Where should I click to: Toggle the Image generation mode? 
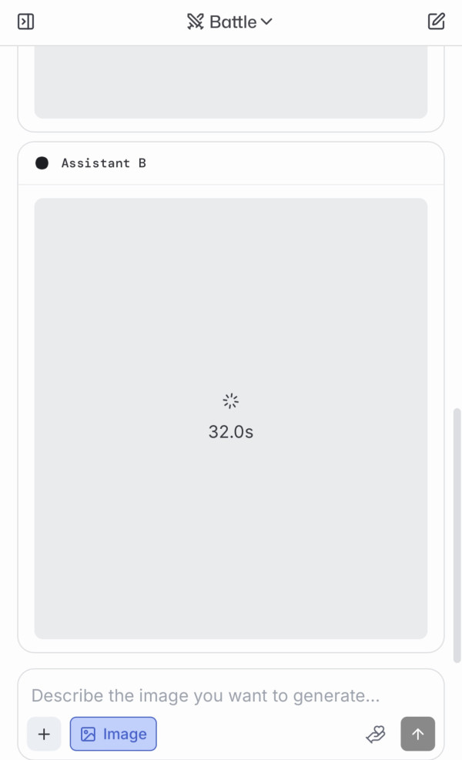113,734
